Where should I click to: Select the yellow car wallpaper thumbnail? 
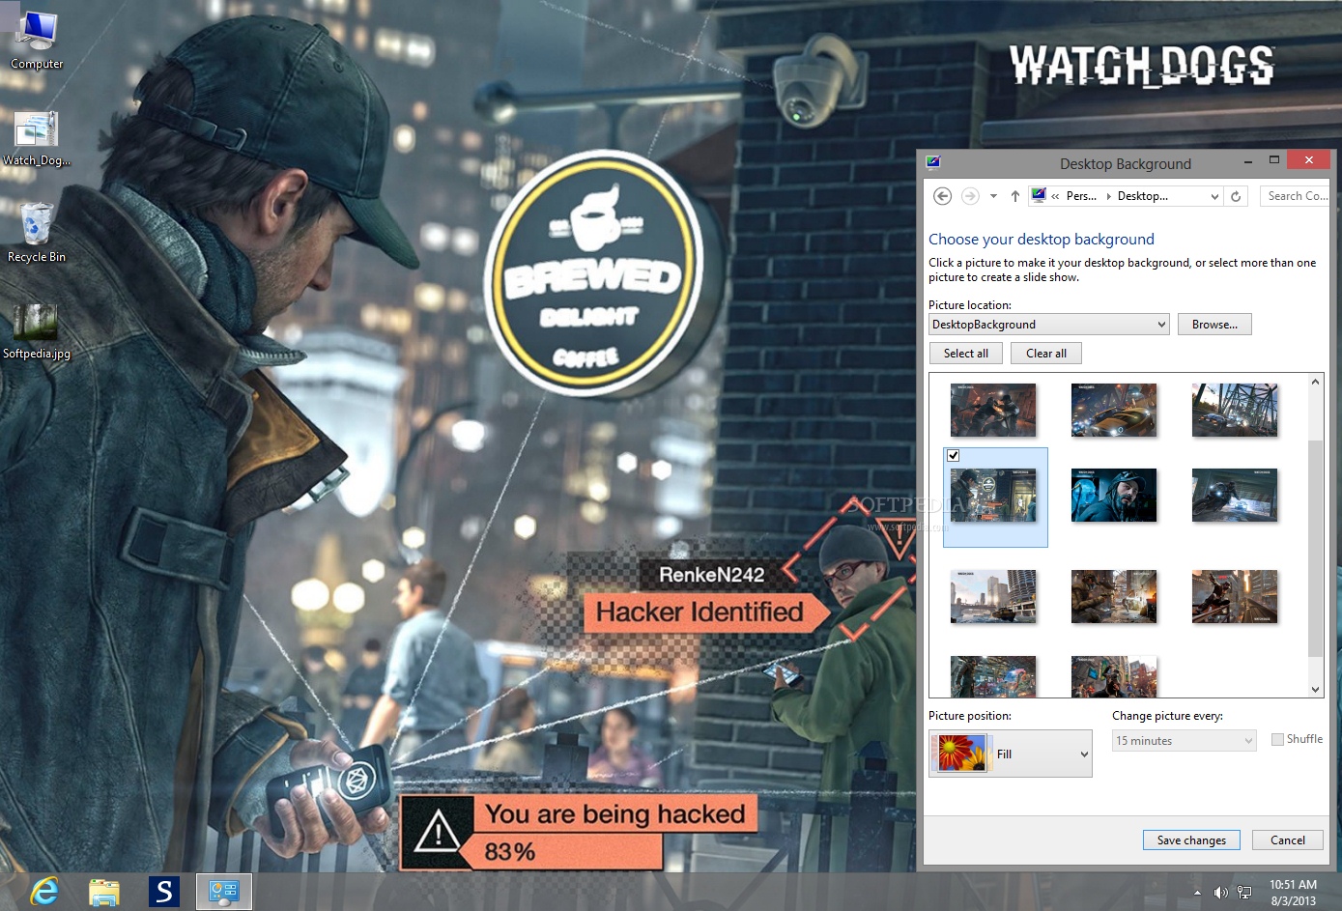(x=1114, y=410)
